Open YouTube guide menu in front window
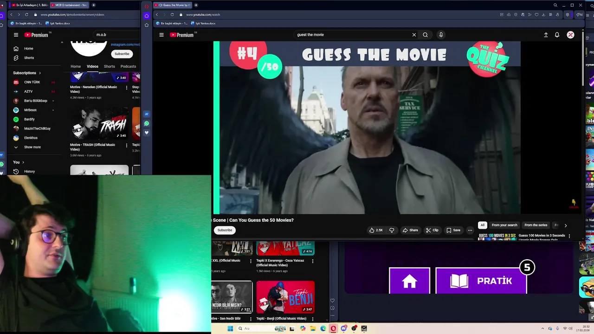The height and width of the screenshot is (334, 594). point(161,35)
